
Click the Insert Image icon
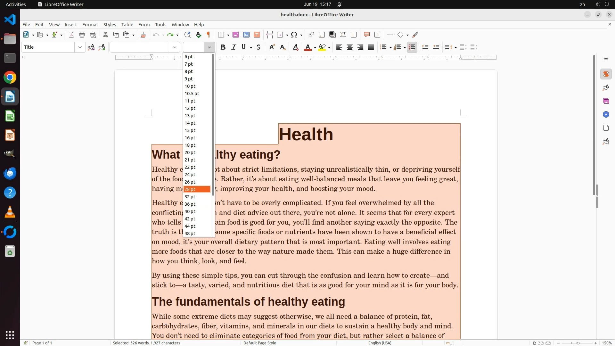click(x=236, y=35)
